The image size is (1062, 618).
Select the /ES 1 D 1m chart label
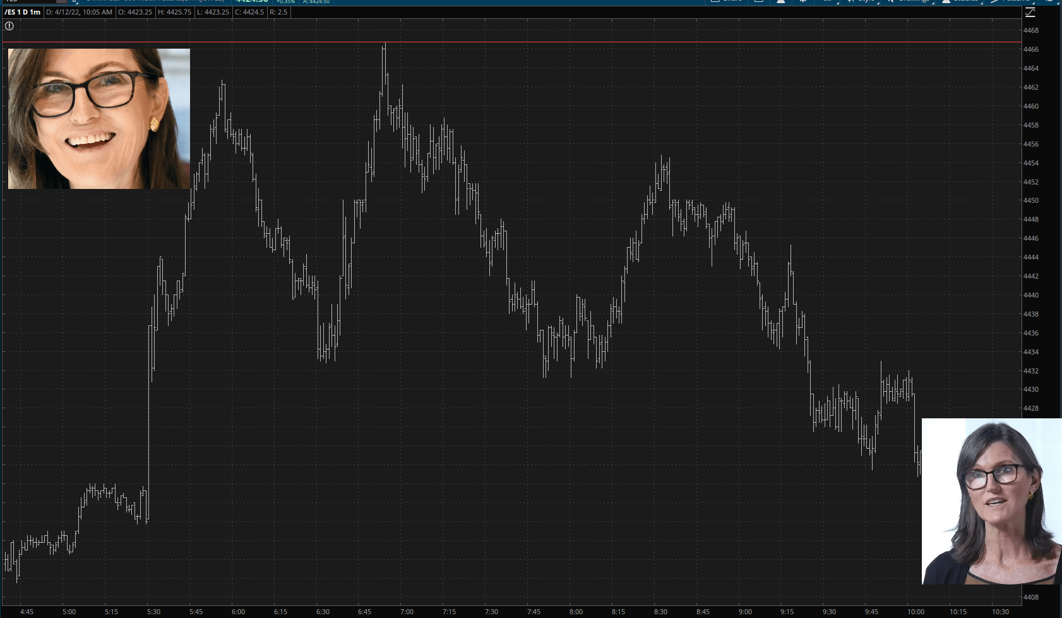point(22,12)
